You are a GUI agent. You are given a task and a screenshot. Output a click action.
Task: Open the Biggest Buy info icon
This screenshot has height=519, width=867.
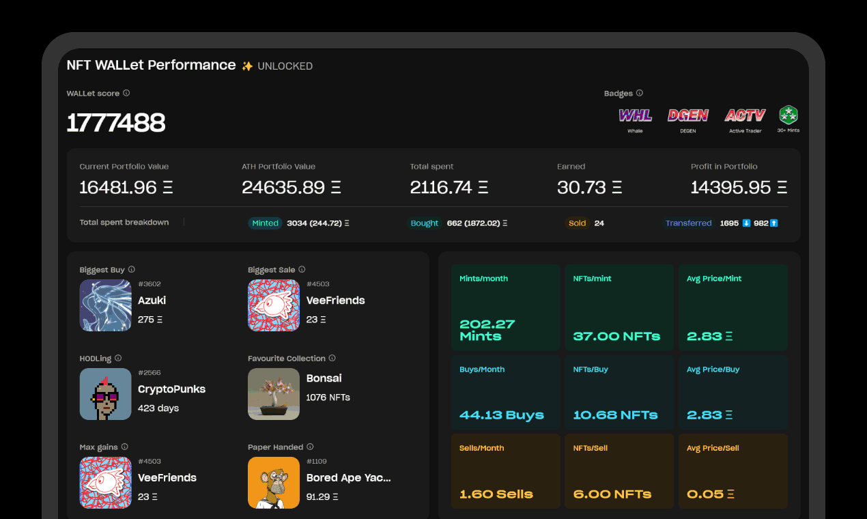point(132,270)
